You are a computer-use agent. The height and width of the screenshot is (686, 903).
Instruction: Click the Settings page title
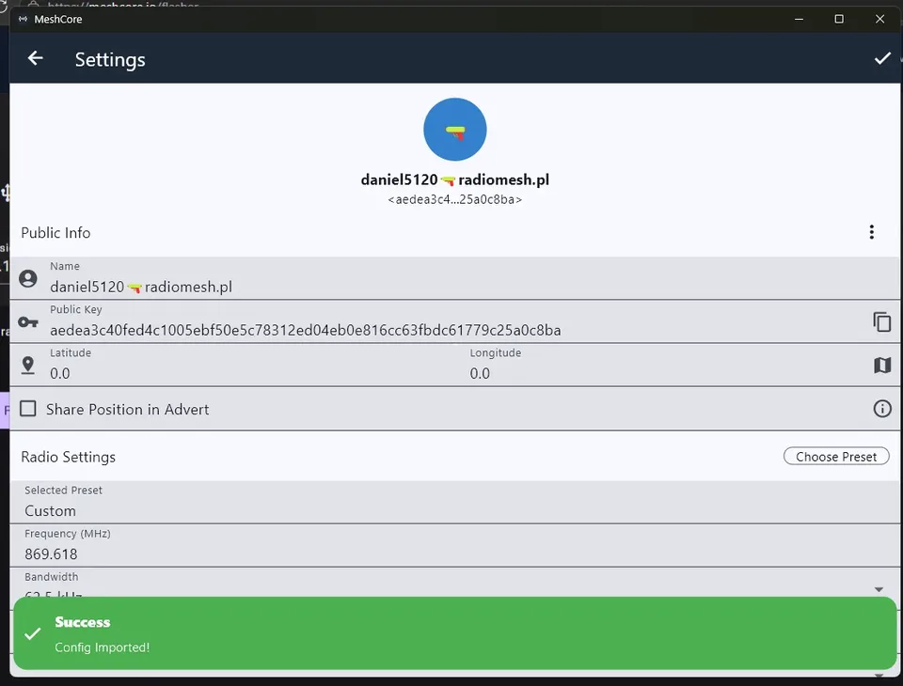(x=110, y=60)
